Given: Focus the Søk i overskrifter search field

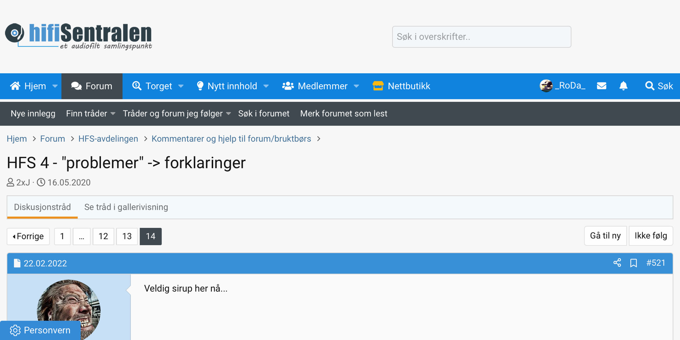Looking at the screenshot, I should 481,37.
